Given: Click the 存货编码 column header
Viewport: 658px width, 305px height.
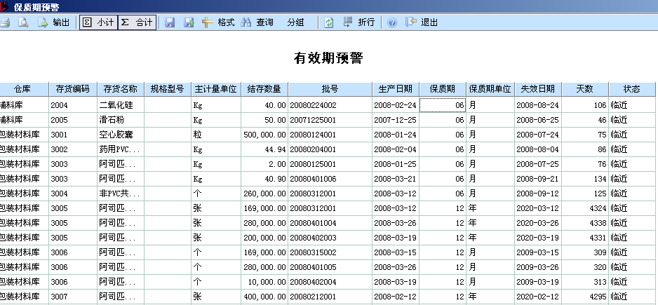Looking at the screenshot, I should coord(73,89).
